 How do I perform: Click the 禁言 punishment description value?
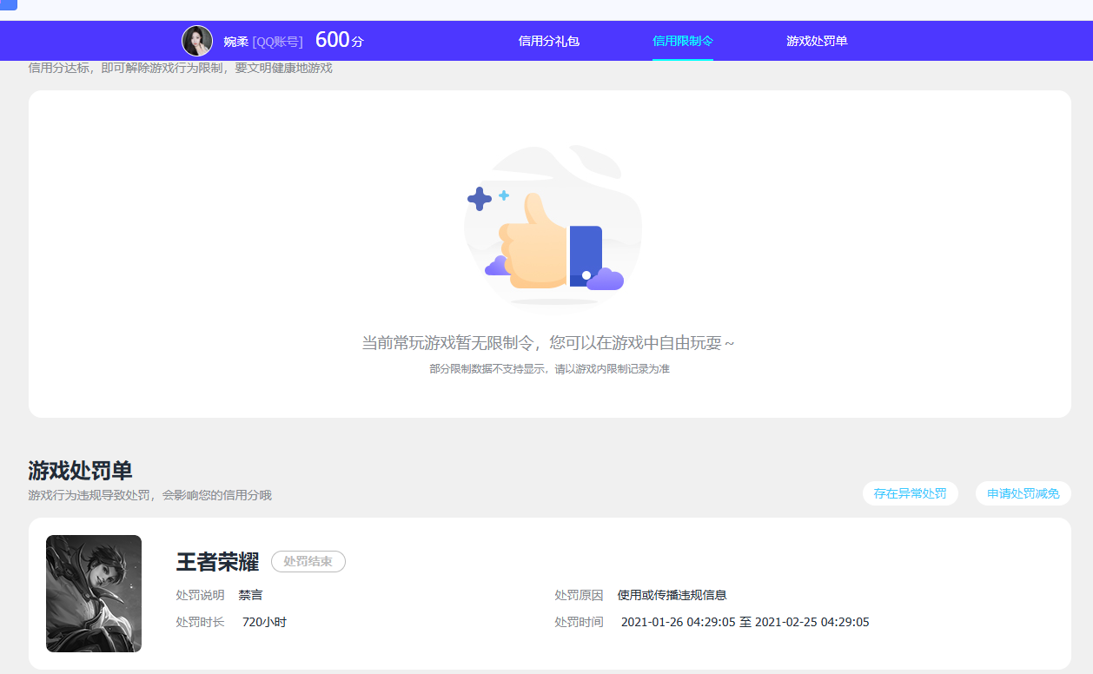pos(250,595)
